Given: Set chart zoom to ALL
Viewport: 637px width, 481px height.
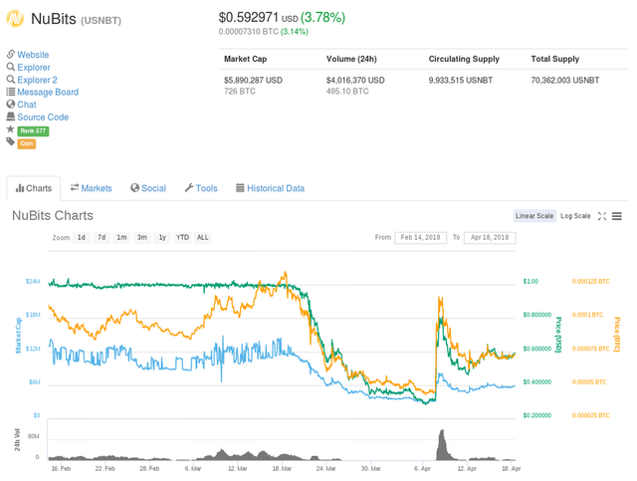Looking at the screenshot, I should 203,237.
